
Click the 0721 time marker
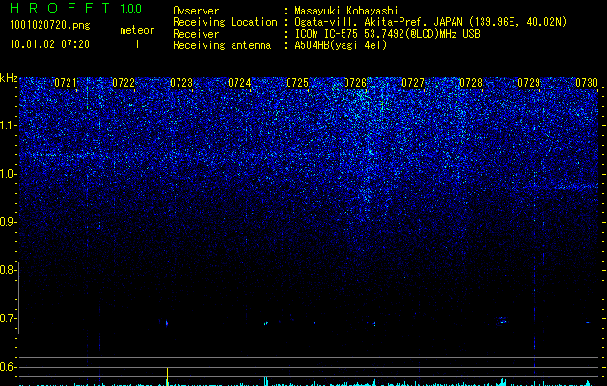[x=66, y=83]
